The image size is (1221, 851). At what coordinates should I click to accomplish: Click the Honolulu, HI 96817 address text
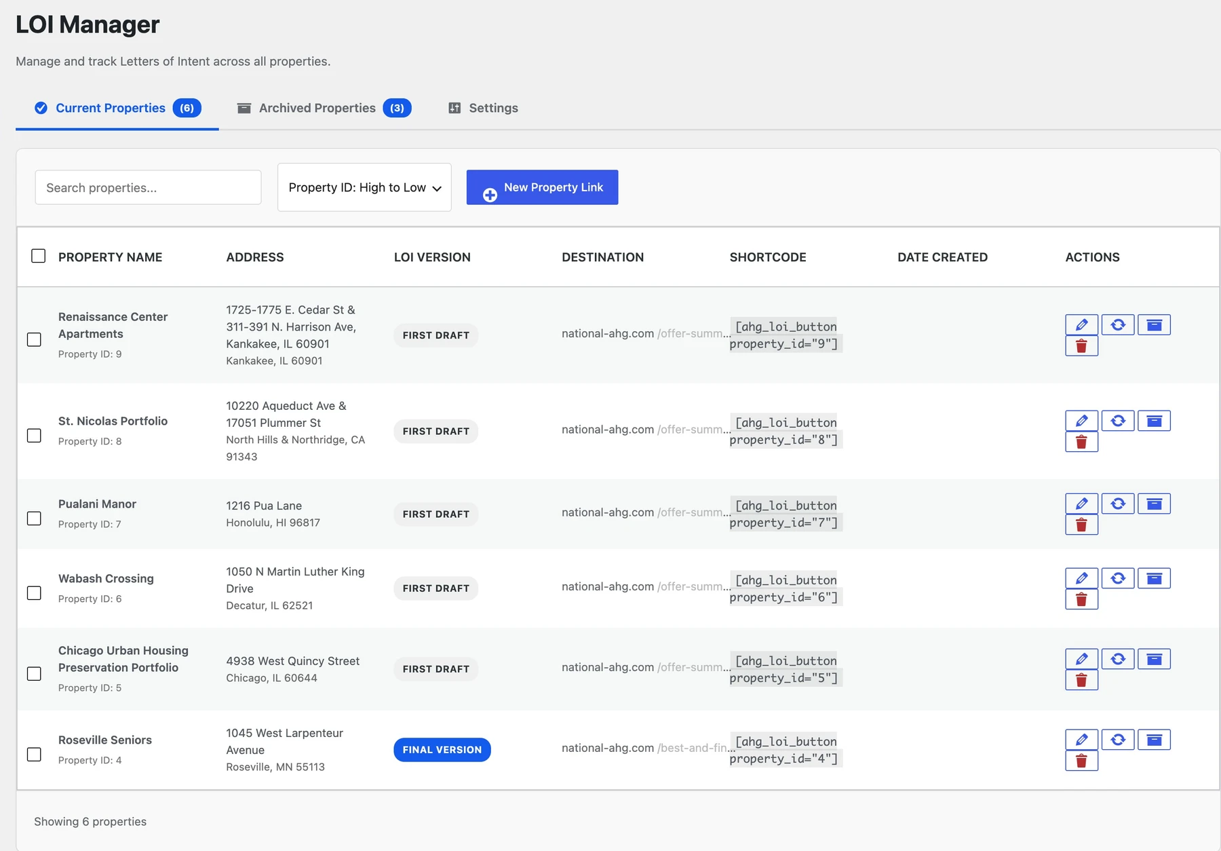[x=273, y=523]
